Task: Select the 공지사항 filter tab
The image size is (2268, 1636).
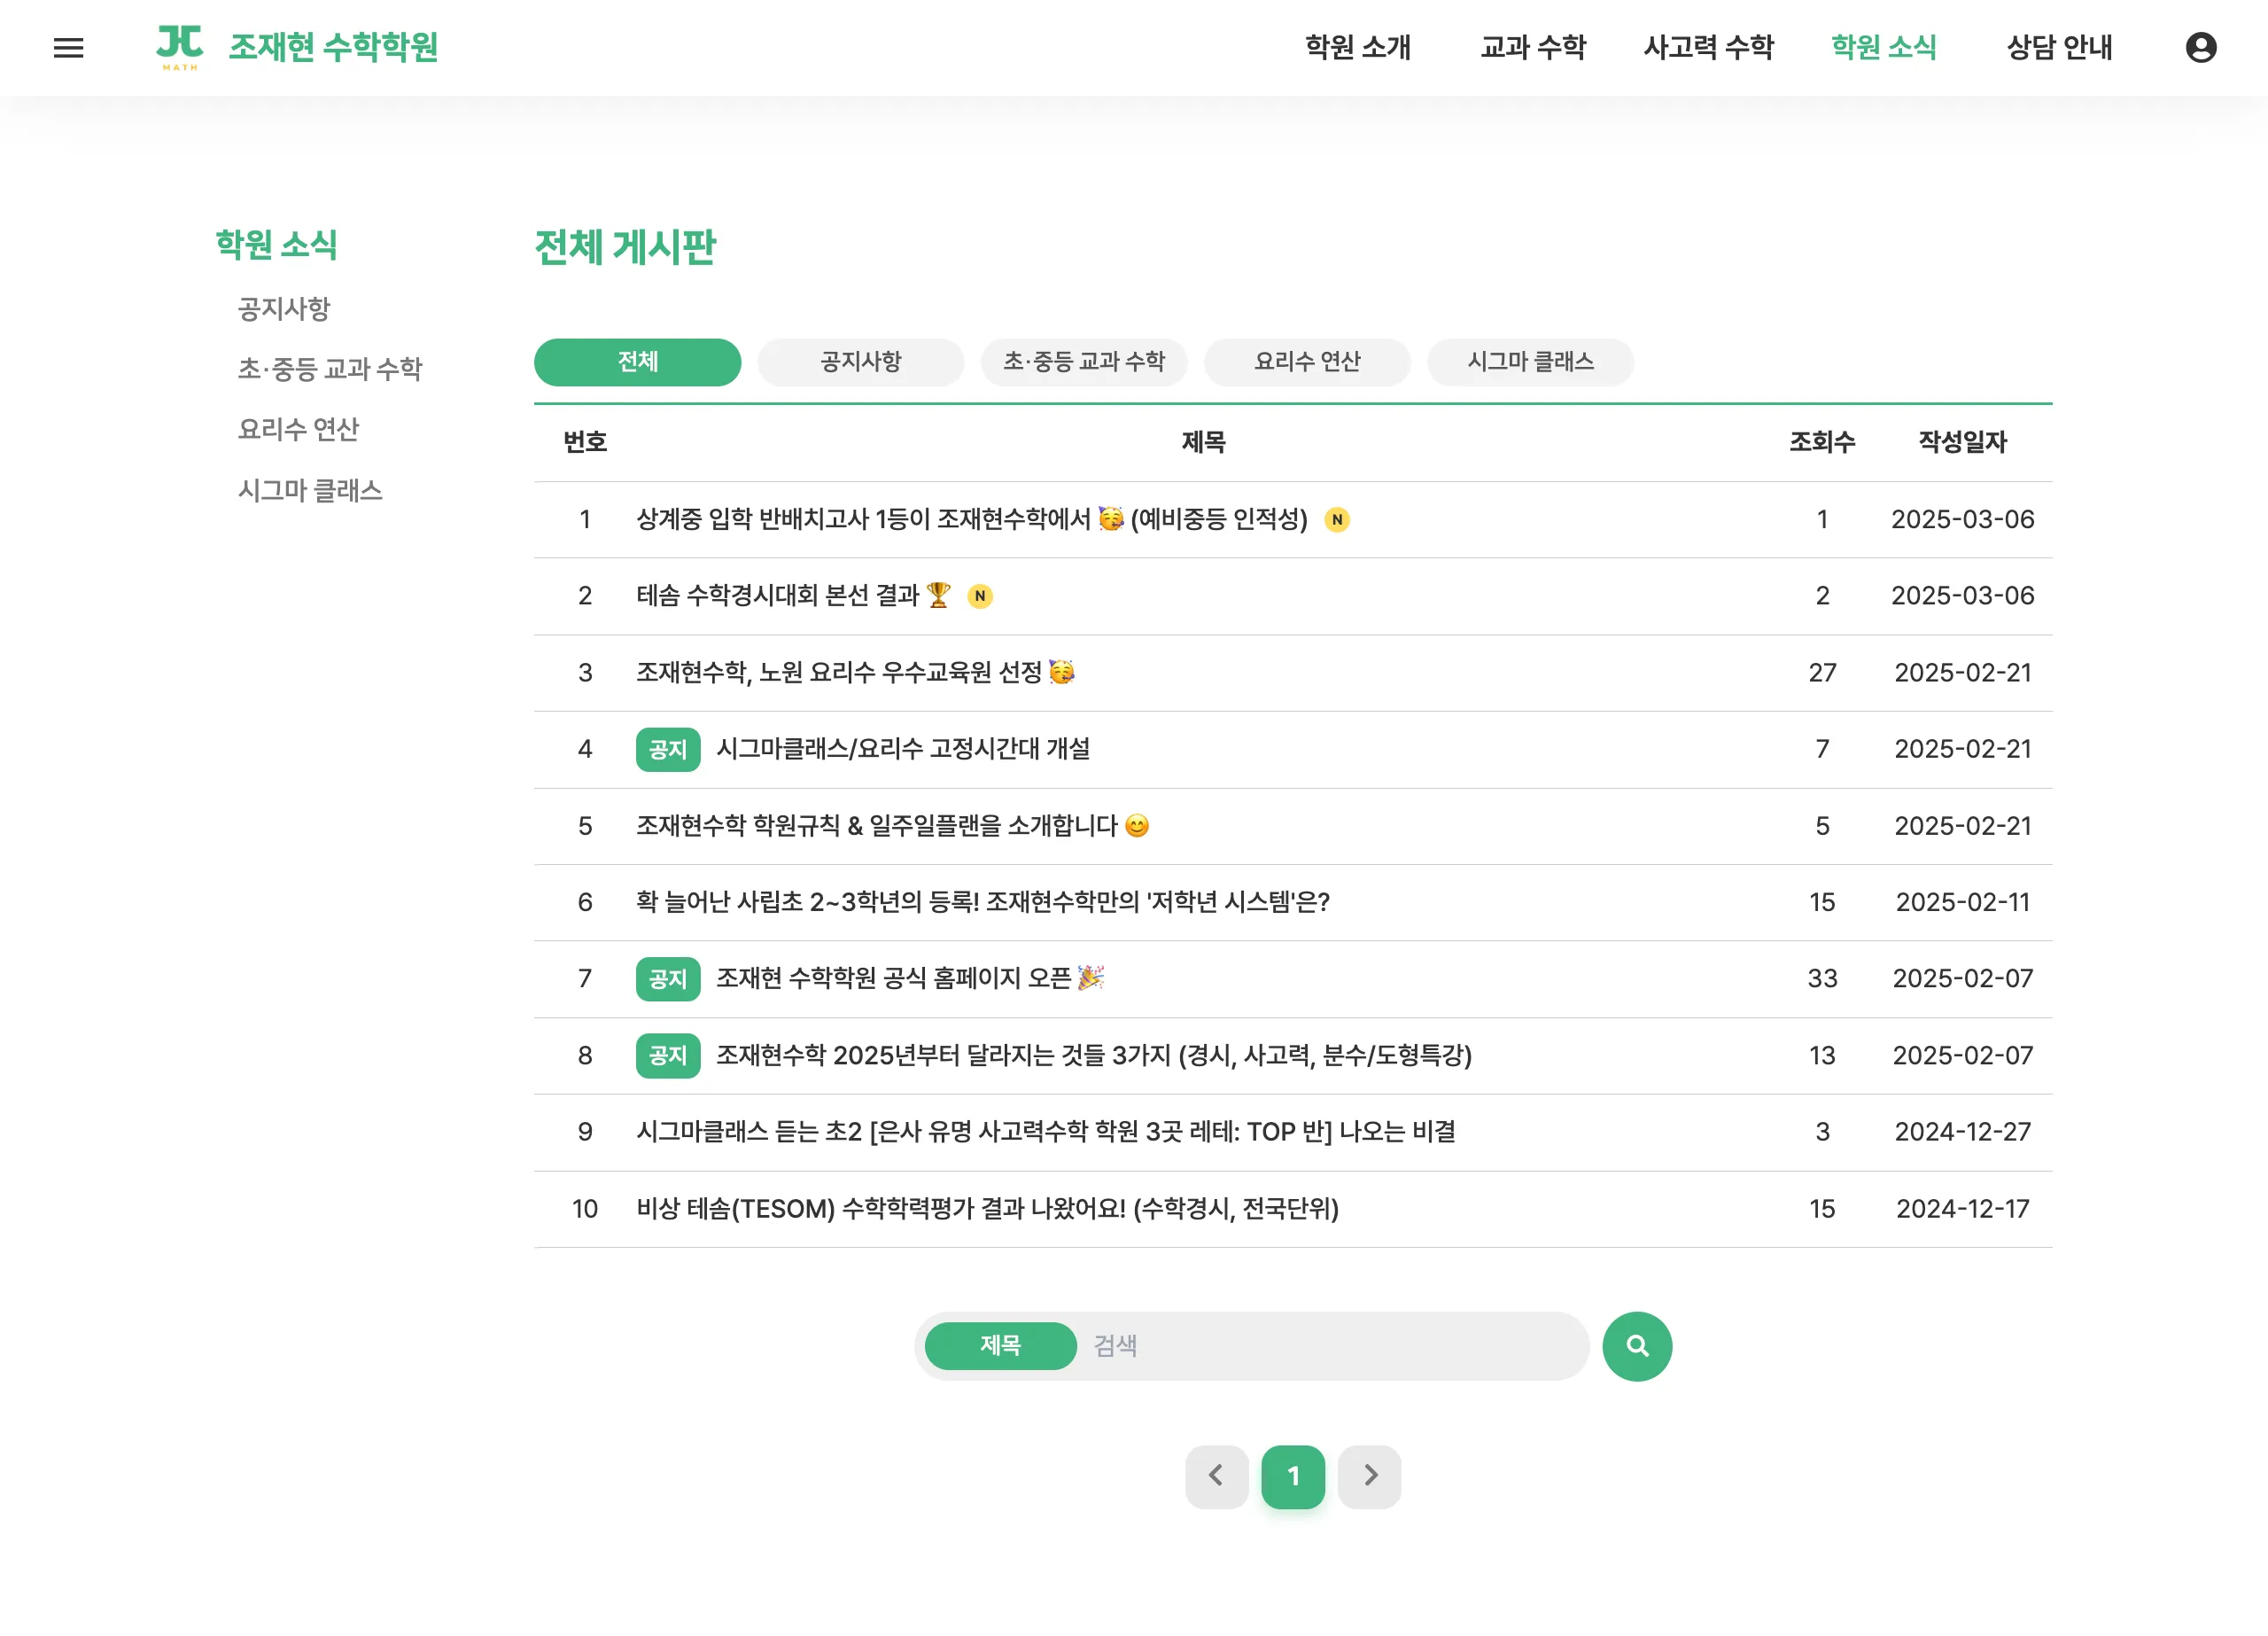Action: 860,362
